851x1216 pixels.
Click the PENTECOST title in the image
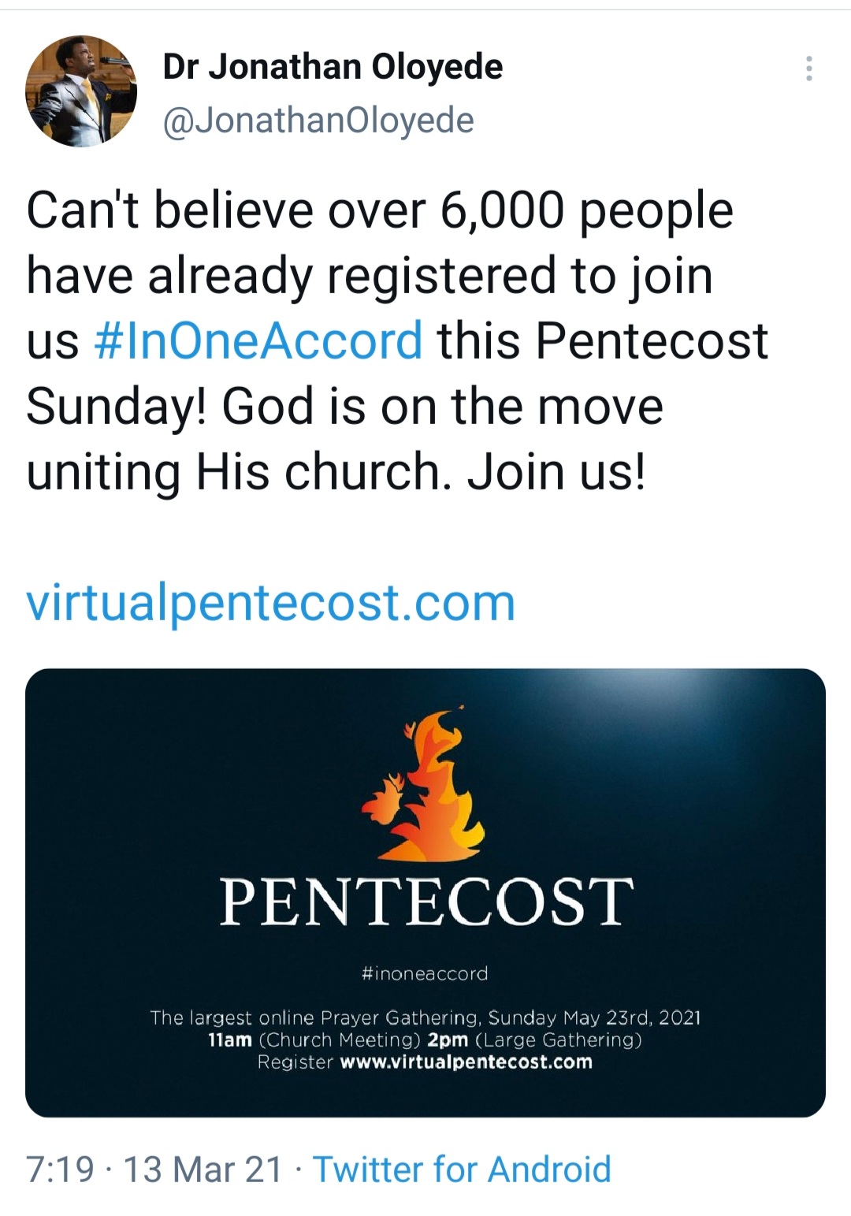point(426,902)
